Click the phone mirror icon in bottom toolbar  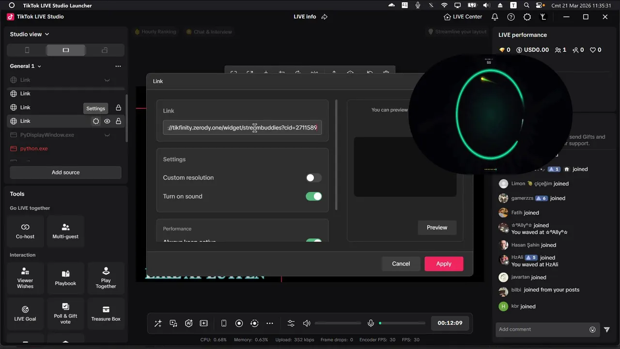[224, 323]
